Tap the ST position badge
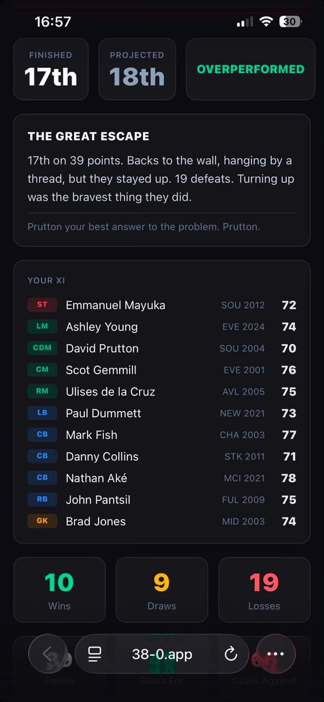Viewport: 324px width, 702px height. coord(42,305)
